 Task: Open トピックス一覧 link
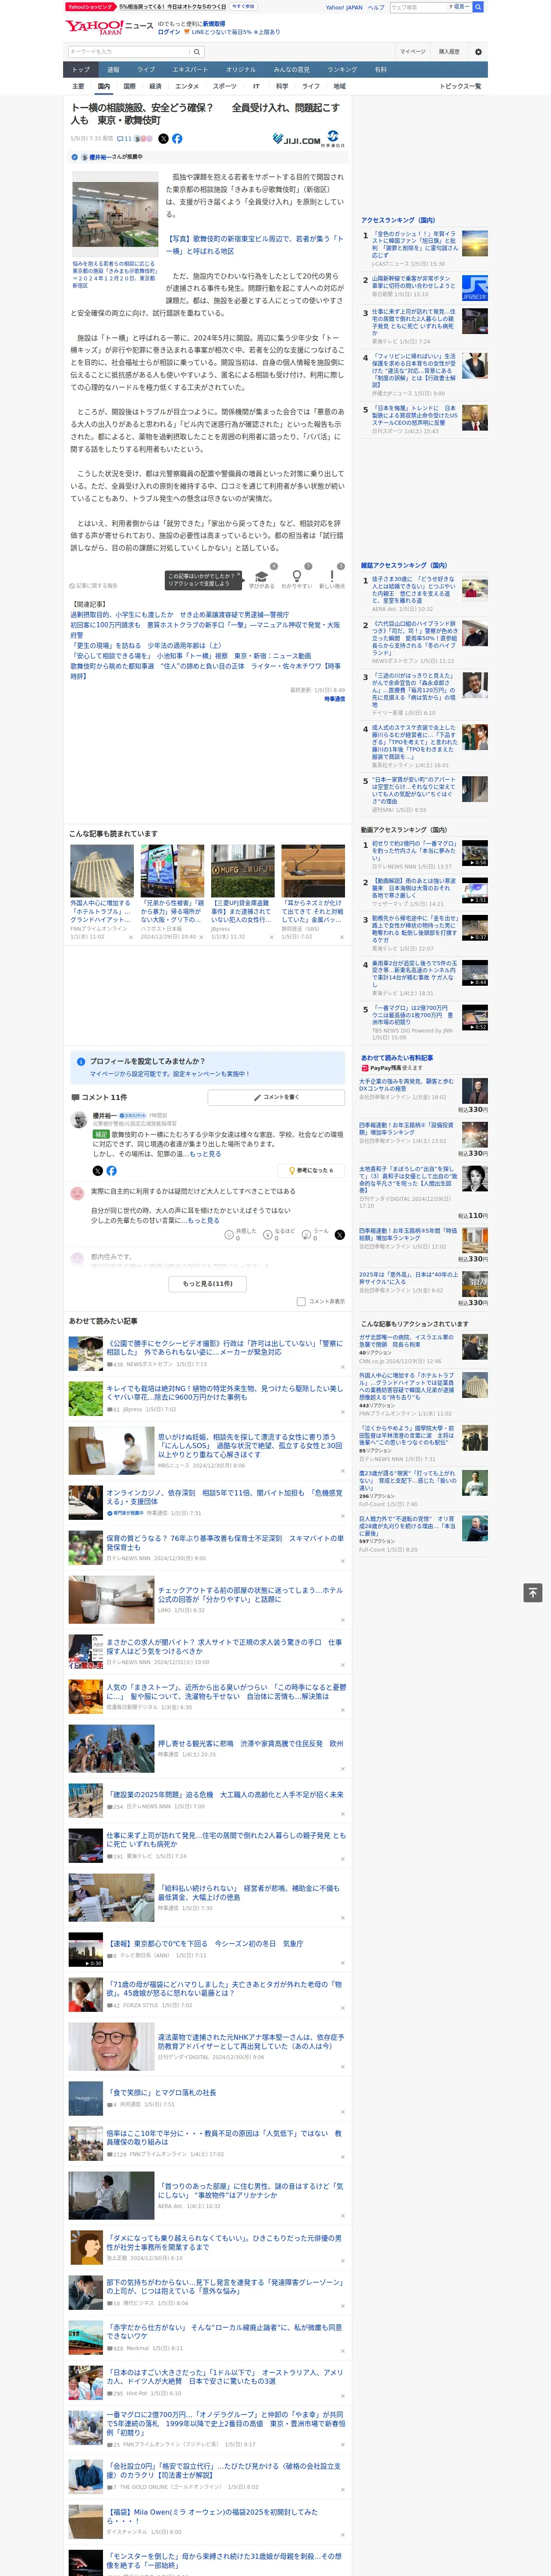tap(460, 86)
